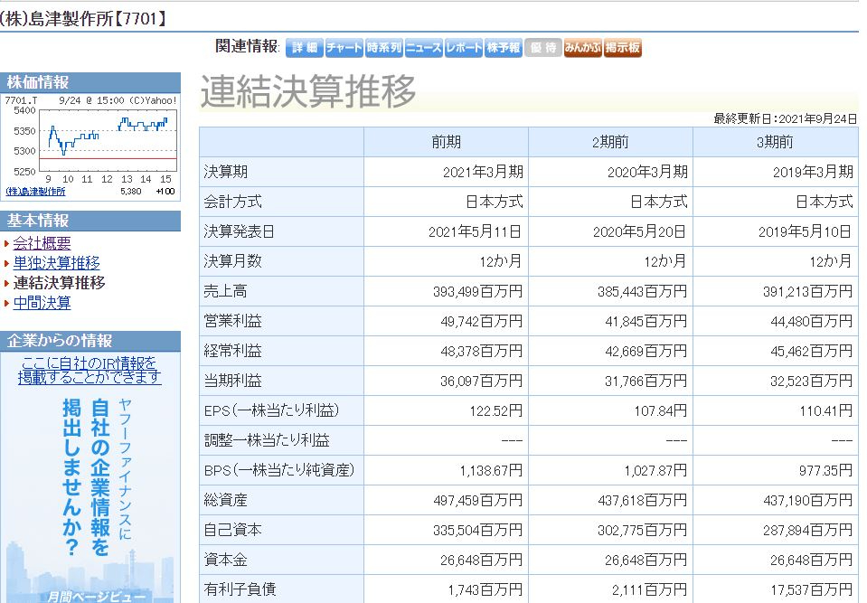Open the レポート button

(464, 48)
